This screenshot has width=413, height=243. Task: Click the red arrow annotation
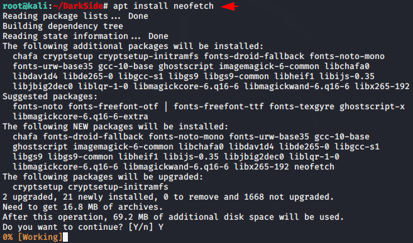point(229,6)
